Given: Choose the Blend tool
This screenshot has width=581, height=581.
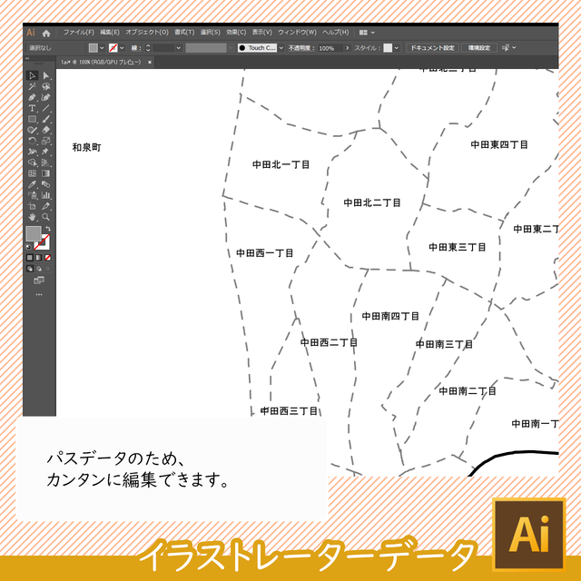Looking at the screenshot, I should click(x=46, y=184).
